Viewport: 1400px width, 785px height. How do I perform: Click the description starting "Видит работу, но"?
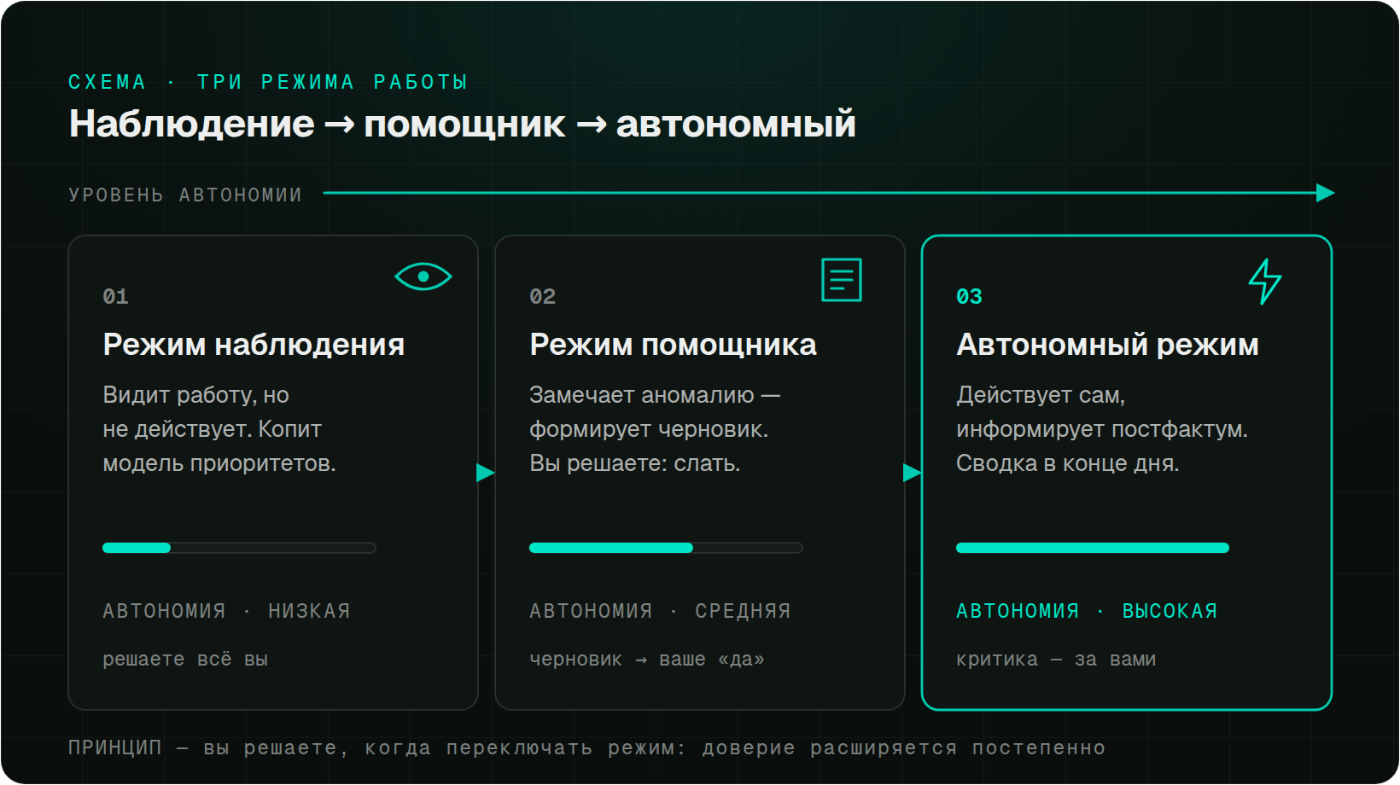(x=219, y=429)
